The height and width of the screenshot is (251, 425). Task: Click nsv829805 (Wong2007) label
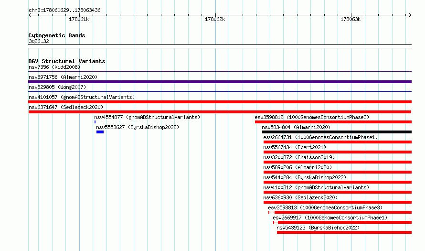pos(57,87)
